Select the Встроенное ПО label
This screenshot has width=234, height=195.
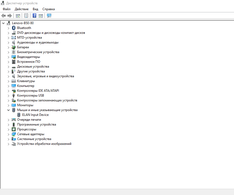29,62
